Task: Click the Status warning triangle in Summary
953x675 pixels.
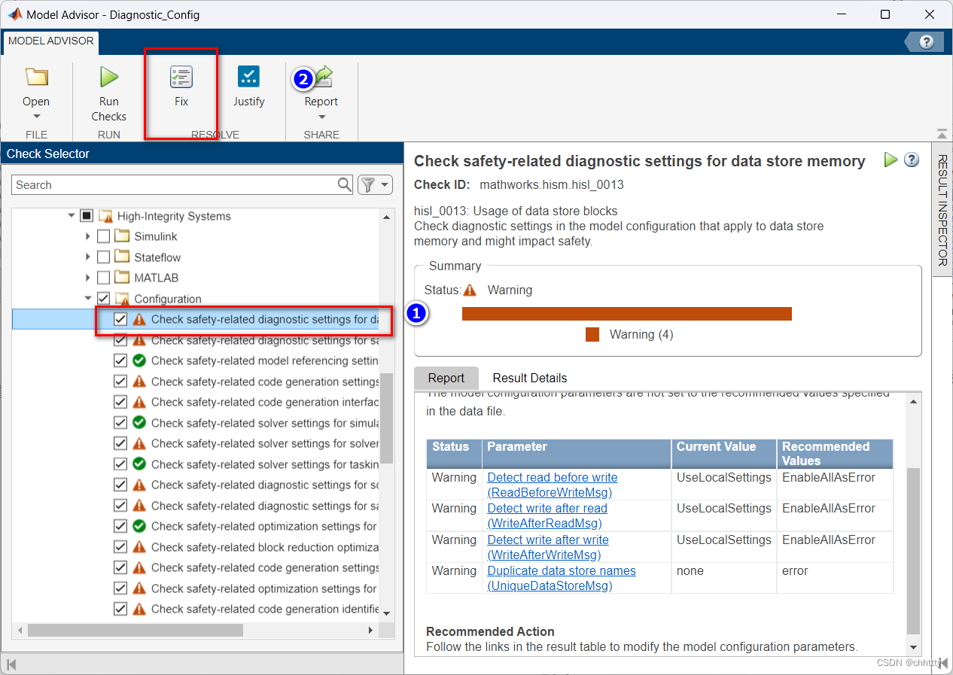Action: point(470,290)
